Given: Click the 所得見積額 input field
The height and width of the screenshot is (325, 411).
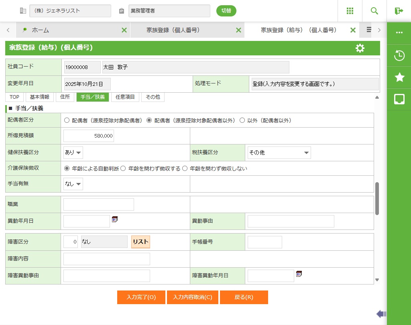Looking at the screenshot, I should [89, 136].
